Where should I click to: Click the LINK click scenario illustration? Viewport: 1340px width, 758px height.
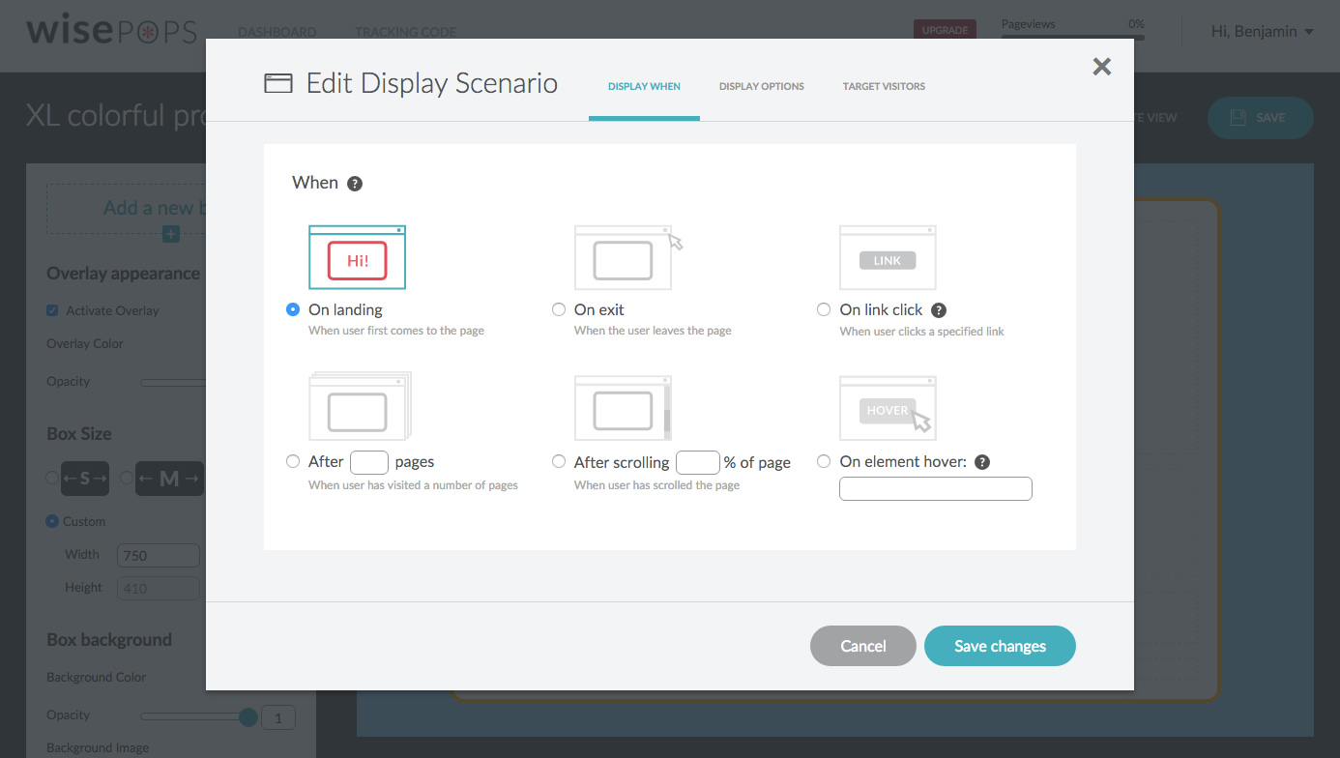pos(887,257)
